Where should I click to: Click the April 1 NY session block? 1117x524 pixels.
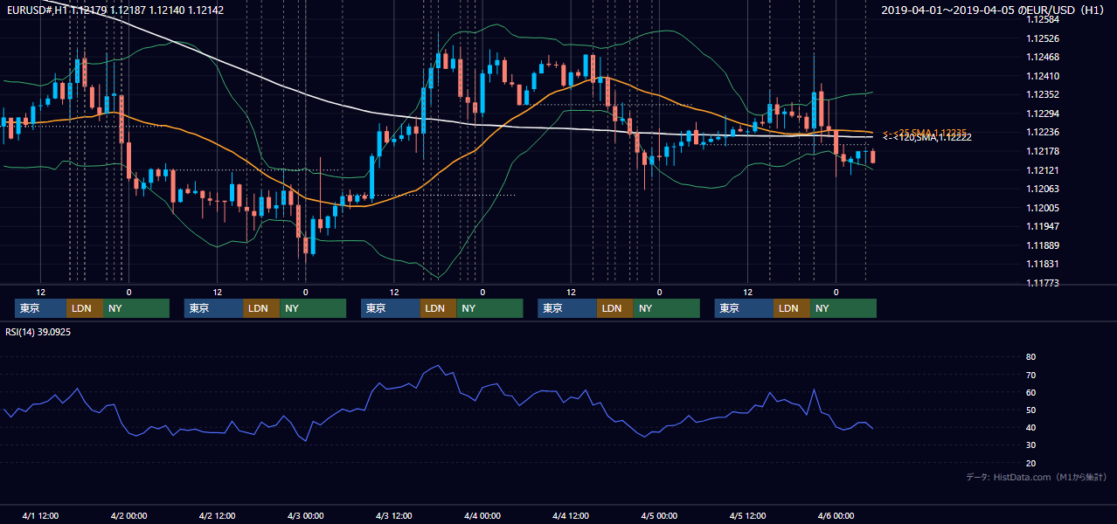[x=136, y=308]
